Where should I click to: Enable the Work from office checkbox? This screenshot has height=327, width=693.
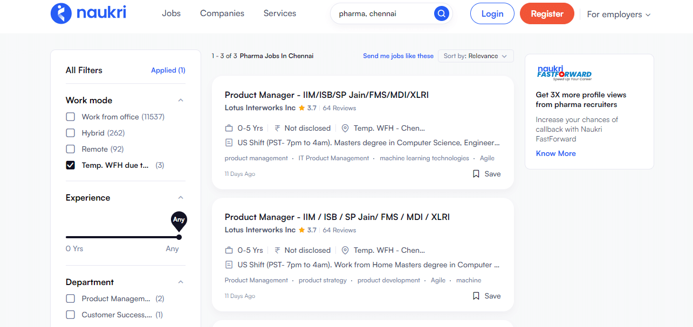coord(70,117)
